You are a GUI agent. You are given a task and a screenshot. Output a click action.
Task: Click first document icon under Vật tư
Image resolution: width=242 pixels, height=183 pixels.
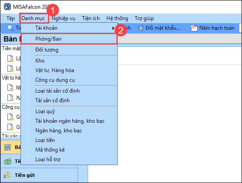(x=10, y=88)
